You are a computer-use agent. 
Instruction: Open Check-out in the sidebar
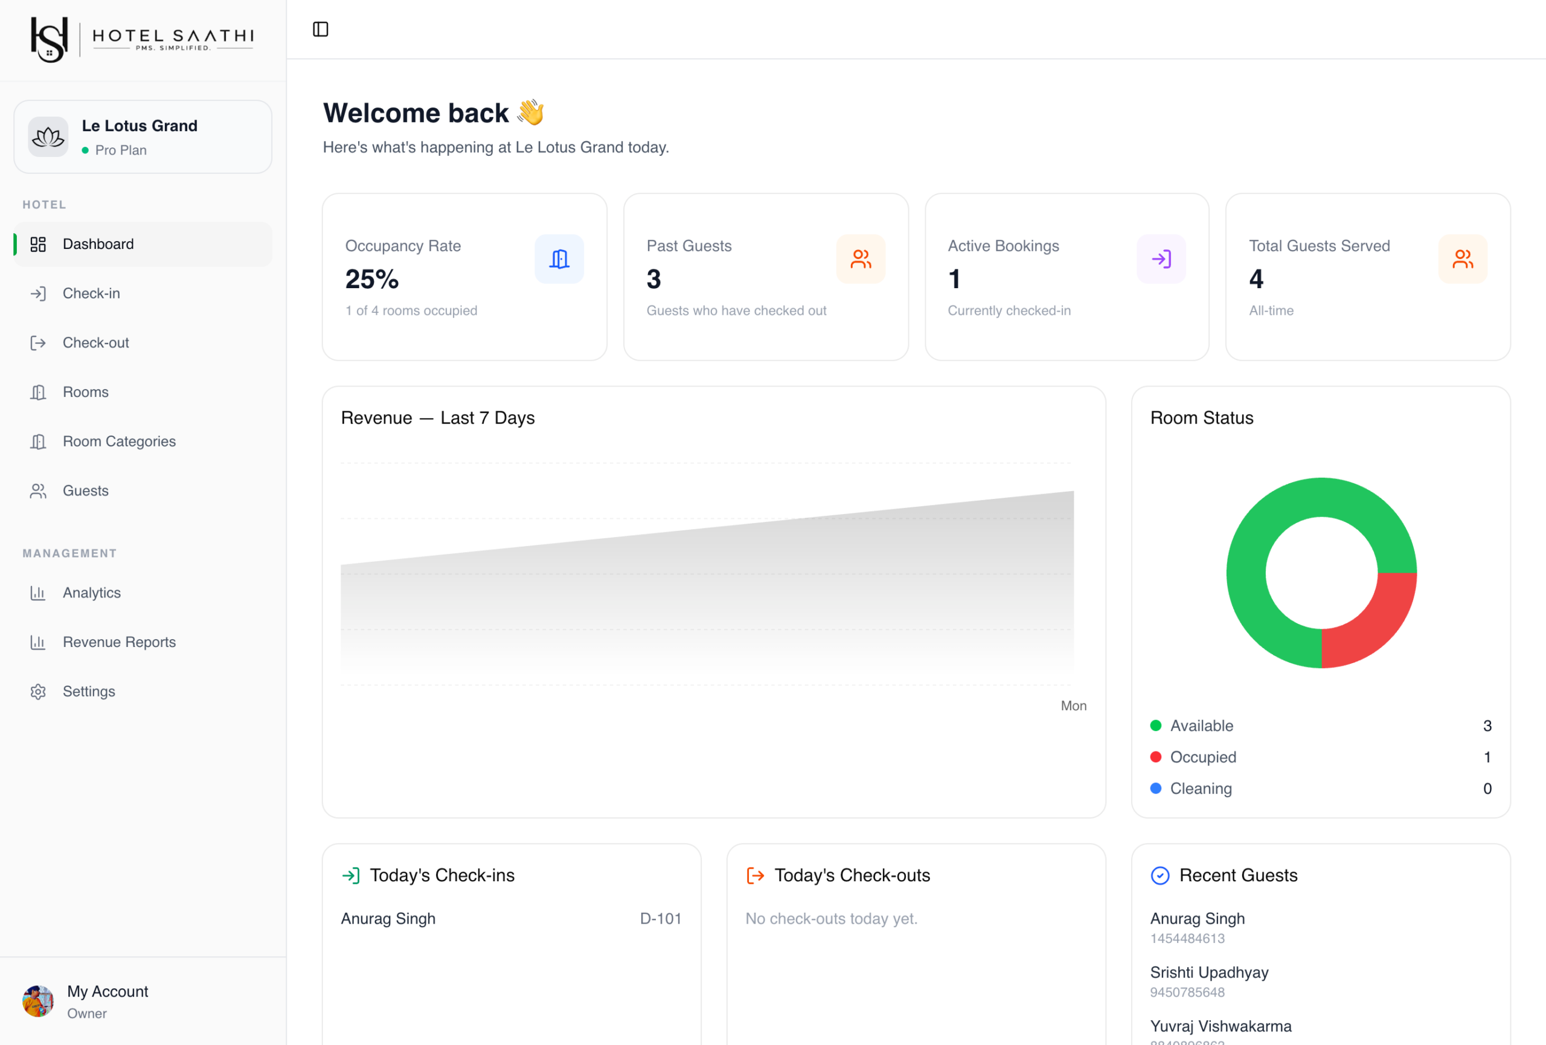click(143, 342)
